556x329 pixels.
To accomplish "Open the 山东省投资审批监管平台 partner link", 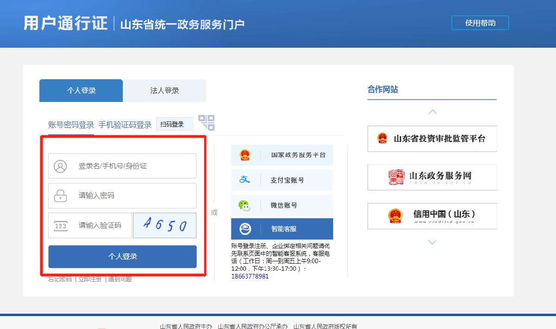I will click(432, 139).
